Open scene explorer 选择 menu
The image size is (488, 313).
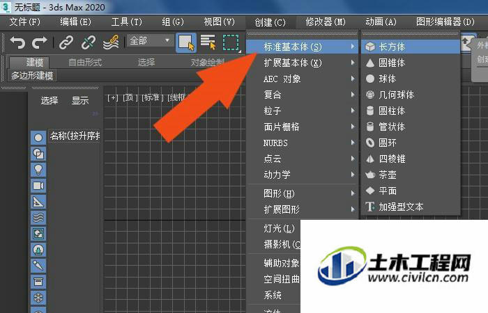point(49,101)
